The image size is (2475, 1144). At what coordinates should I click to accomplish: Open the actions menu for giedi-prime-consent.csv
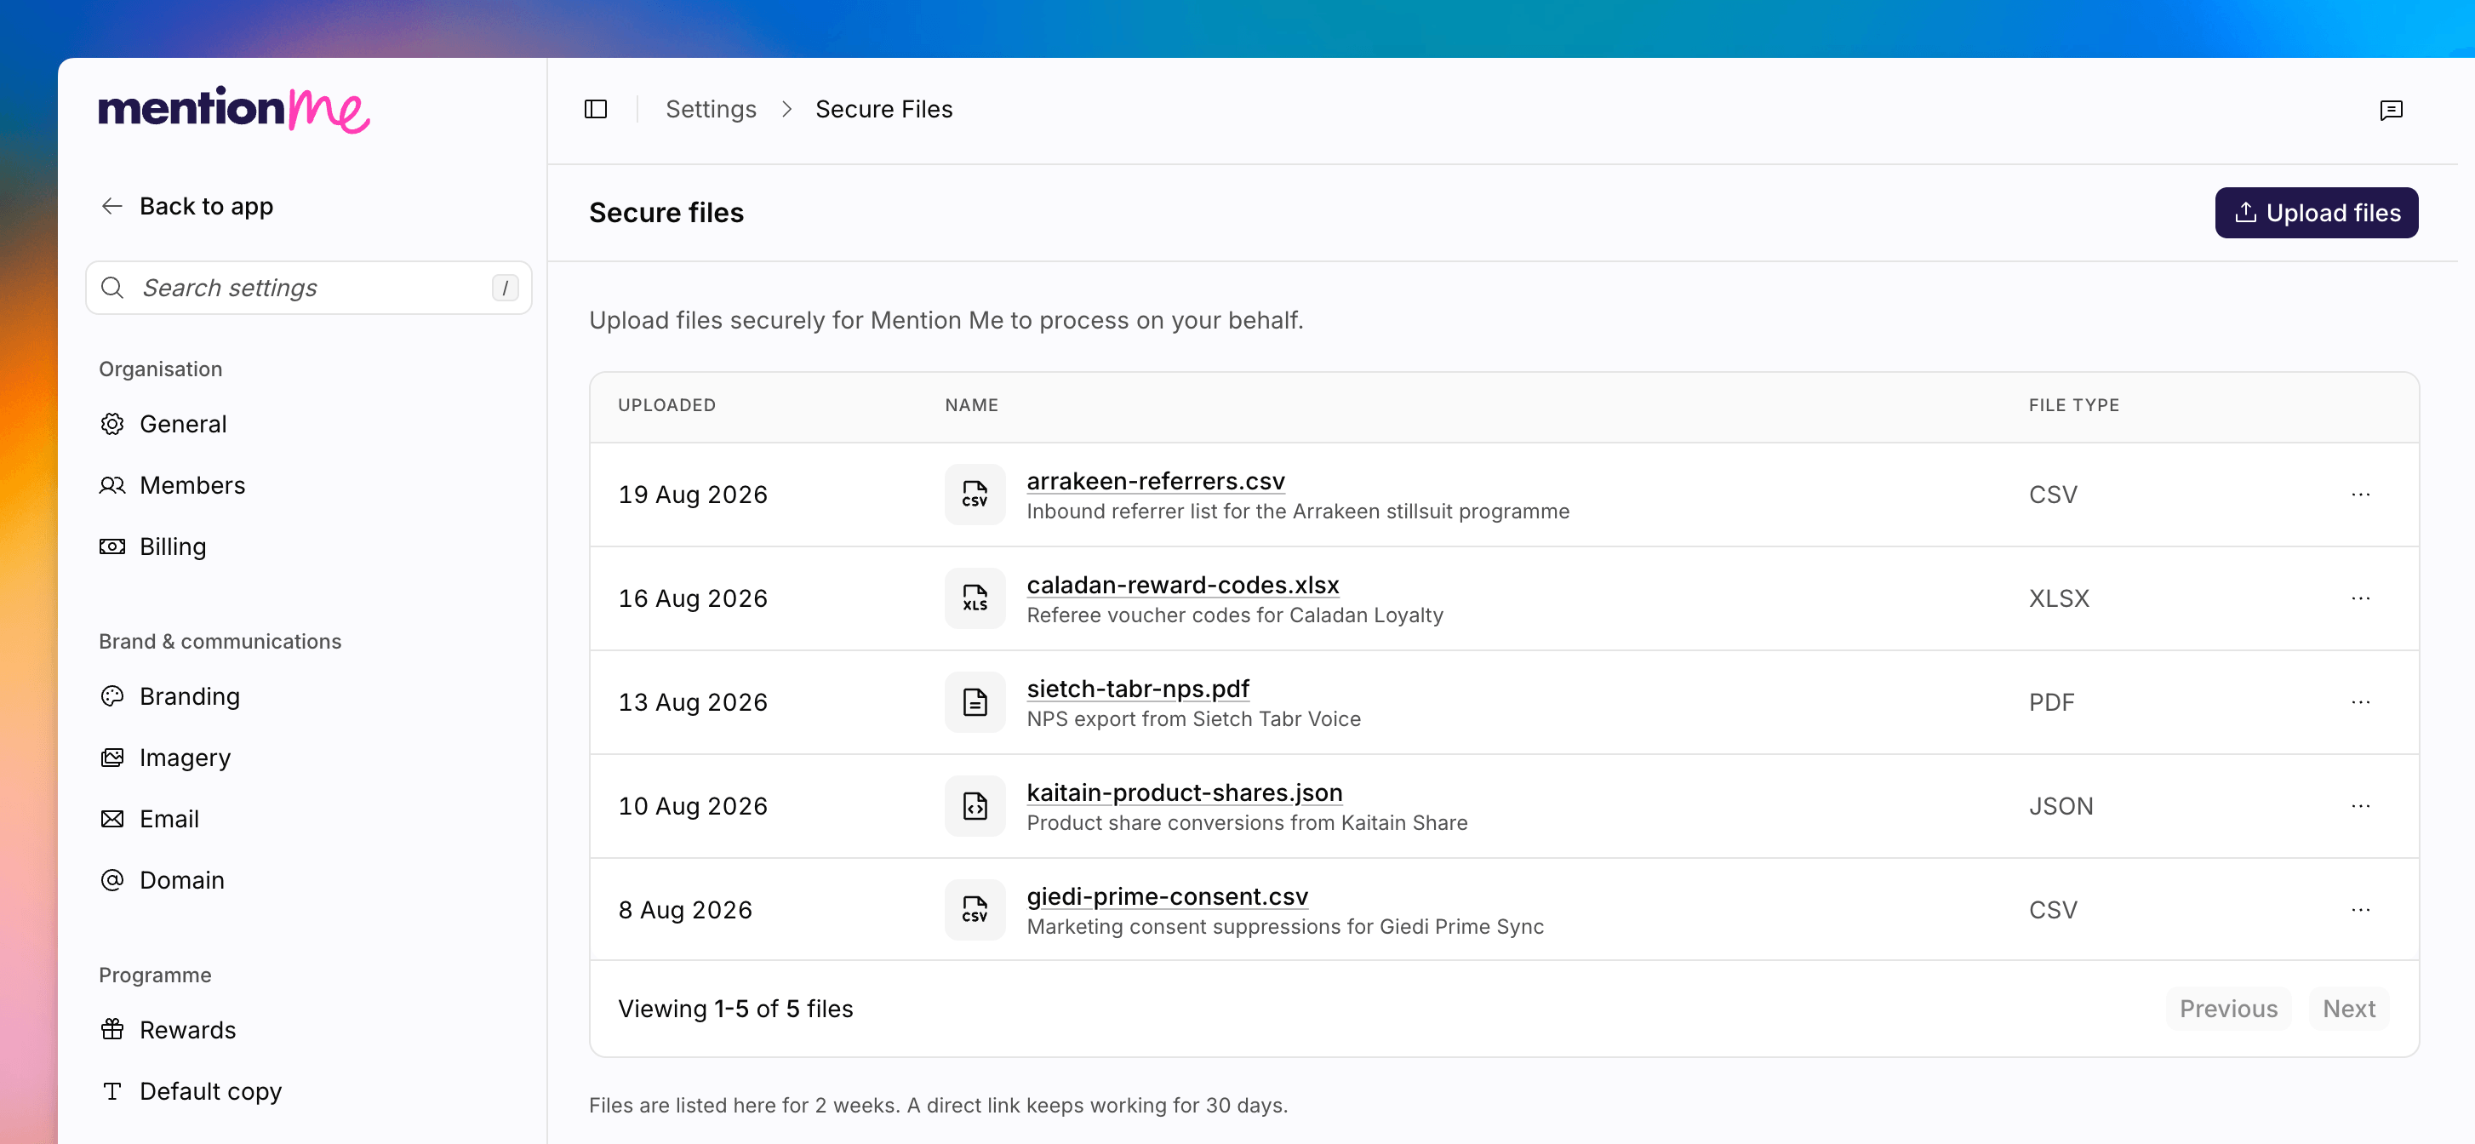coord(2360,910)
